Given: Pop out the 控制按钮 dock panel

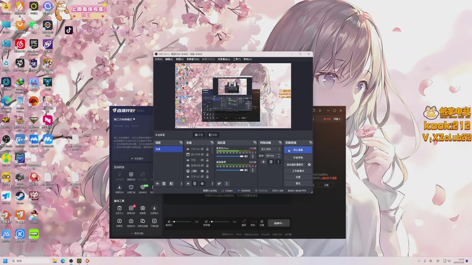Looking at the screenshot, I should point(311,143).
